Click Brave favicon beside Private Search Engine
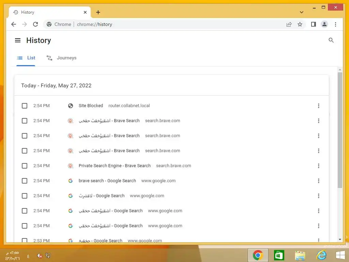 (x=70, y=166)
